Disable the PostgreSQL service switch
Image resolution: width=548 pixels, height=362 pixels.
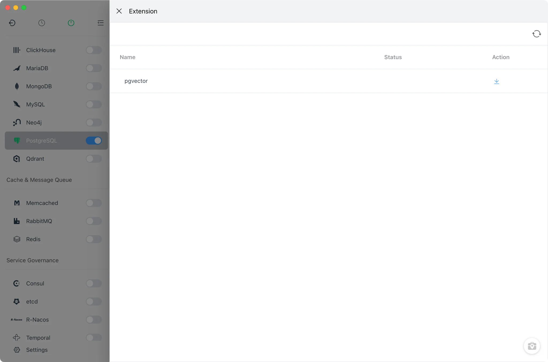pos(94,141)
